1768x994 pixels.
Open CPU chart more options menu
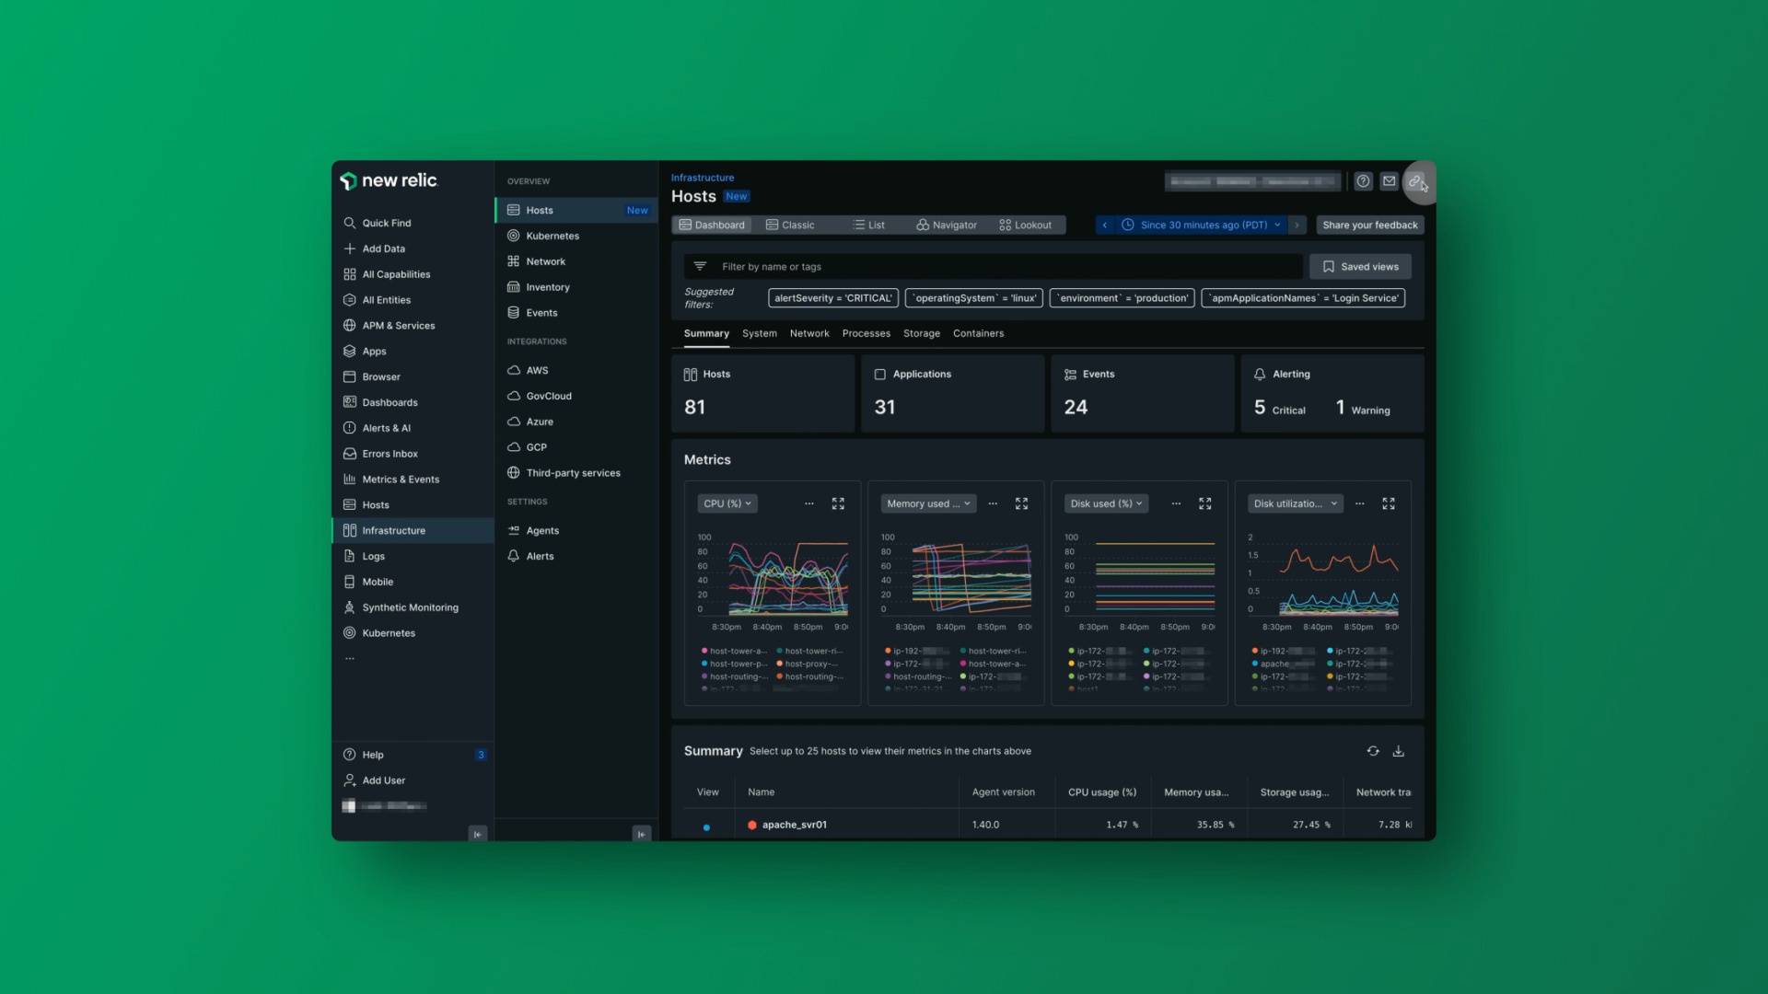808,504
